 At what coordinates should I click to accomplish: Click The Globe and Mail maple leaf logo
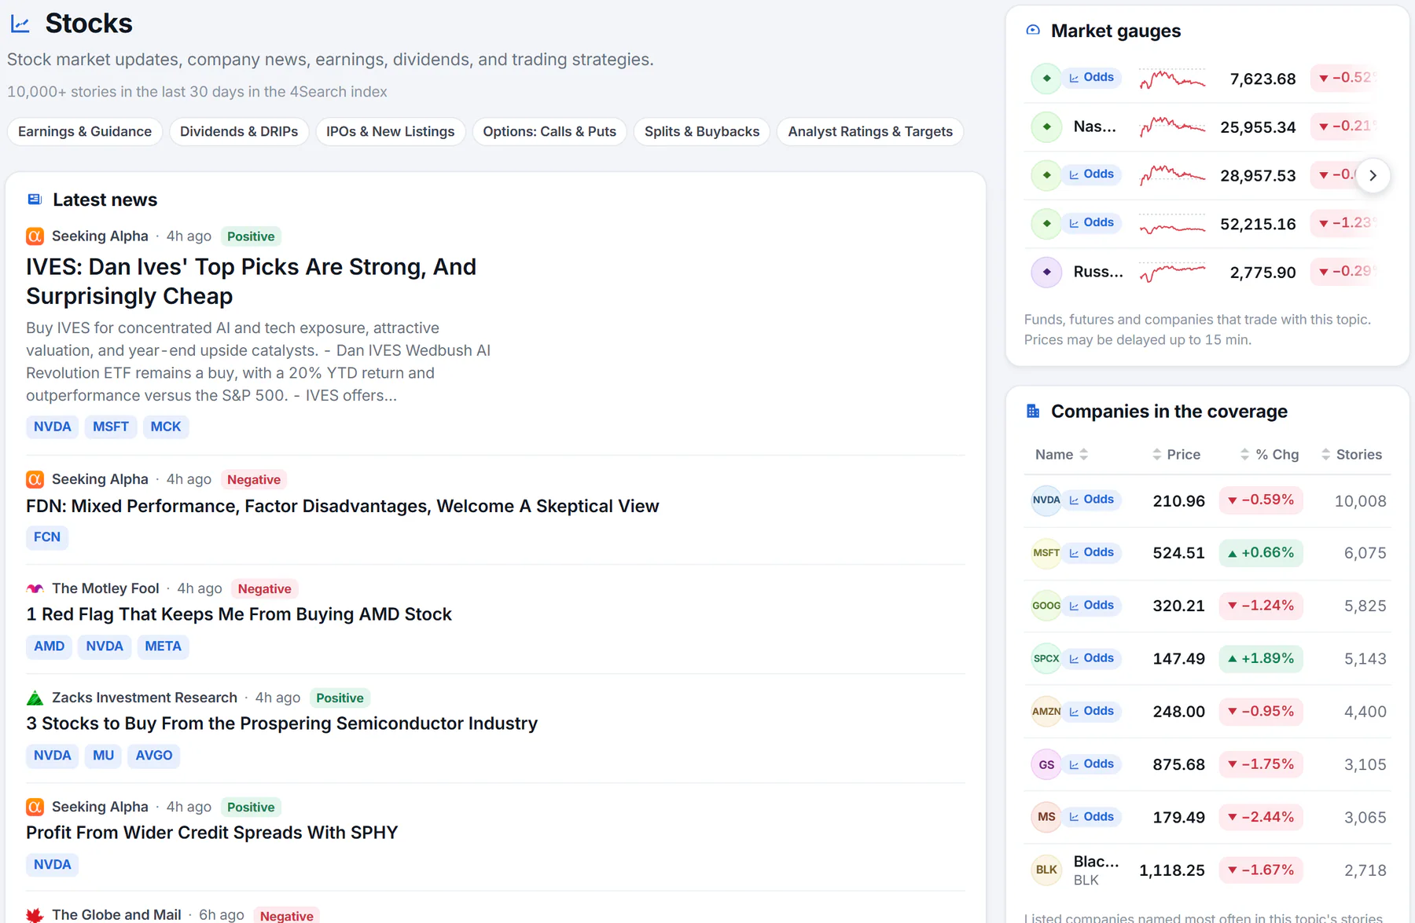click(x=35, y=915)
